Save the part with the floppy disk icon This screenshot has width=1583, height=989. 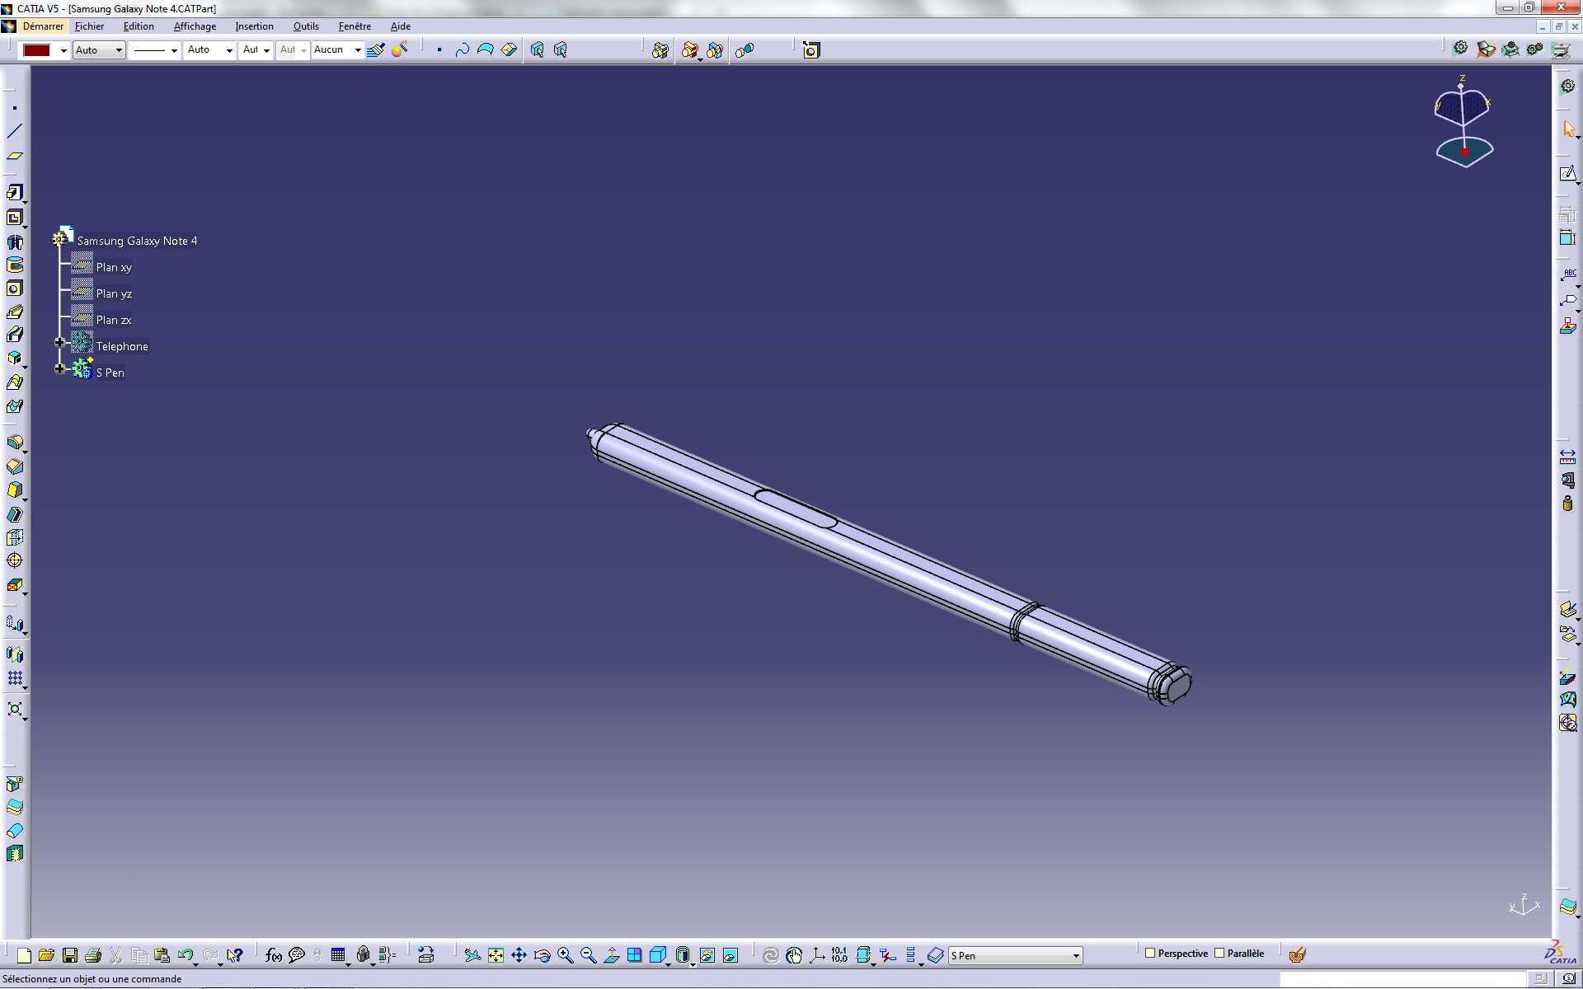pyautogui.click(x=70, y=955)
